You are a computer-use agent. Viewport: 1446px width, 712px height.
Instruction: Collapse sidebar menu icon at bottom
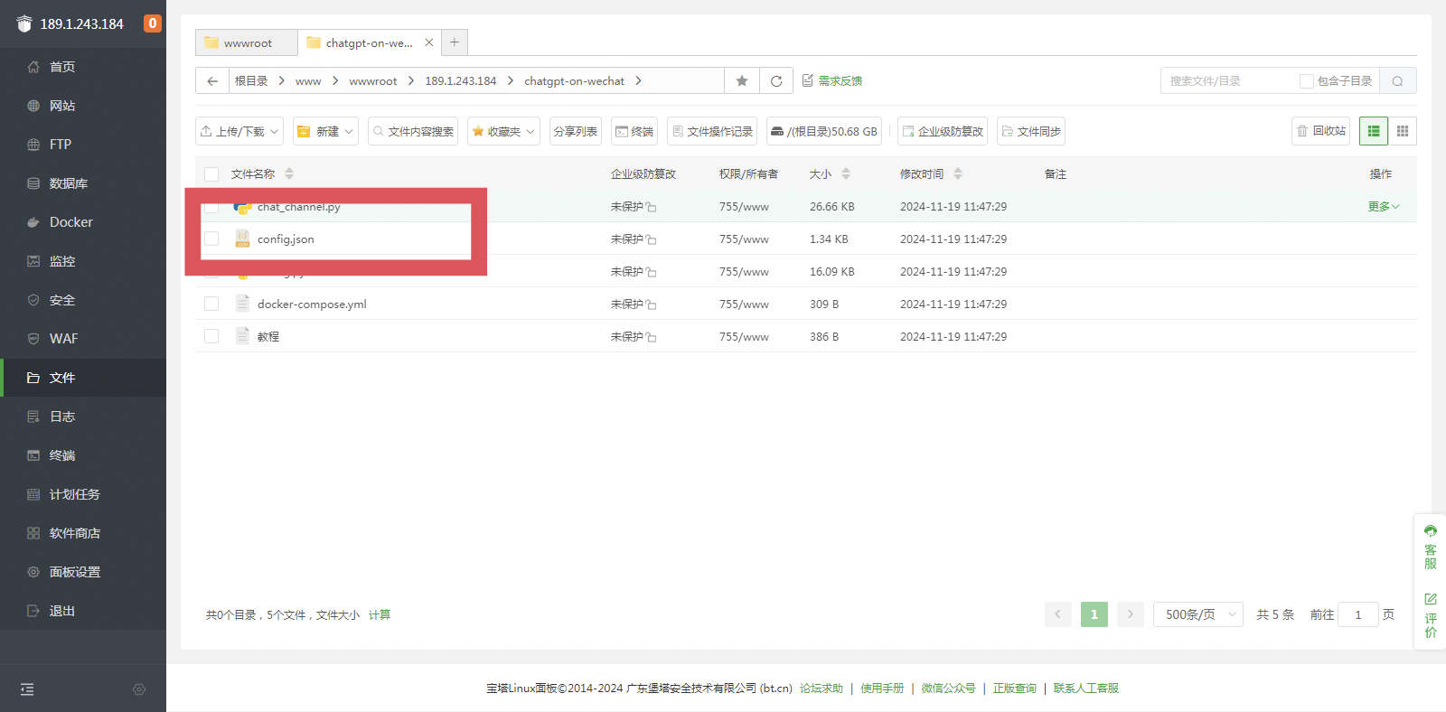[x=27, y=689]
